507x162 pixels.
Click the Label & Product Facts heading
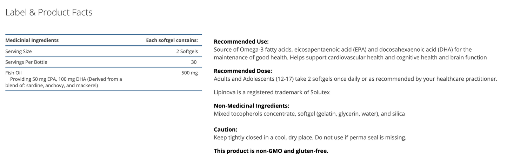(49, 13)
